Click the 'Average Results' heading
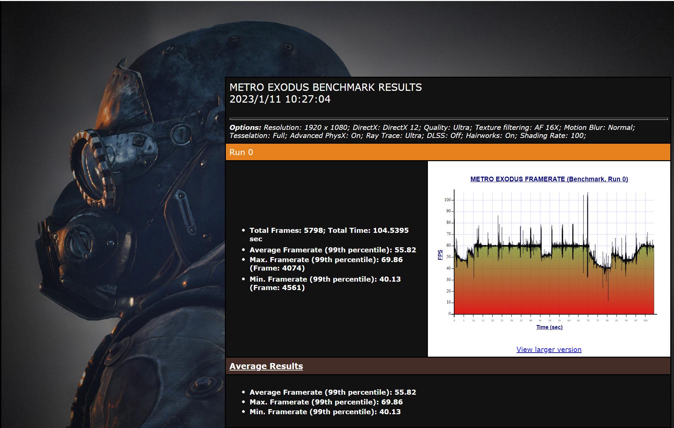 point(266,366)
